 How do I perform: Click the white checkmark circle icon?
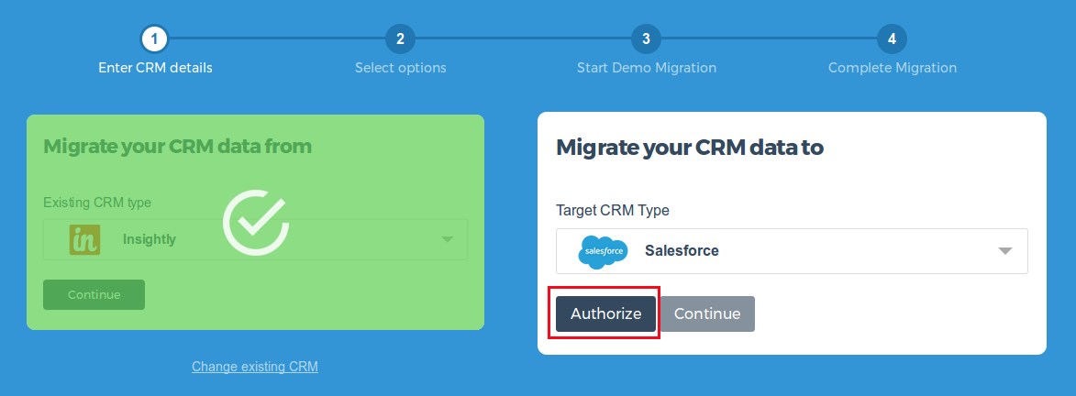click(255, 223)
